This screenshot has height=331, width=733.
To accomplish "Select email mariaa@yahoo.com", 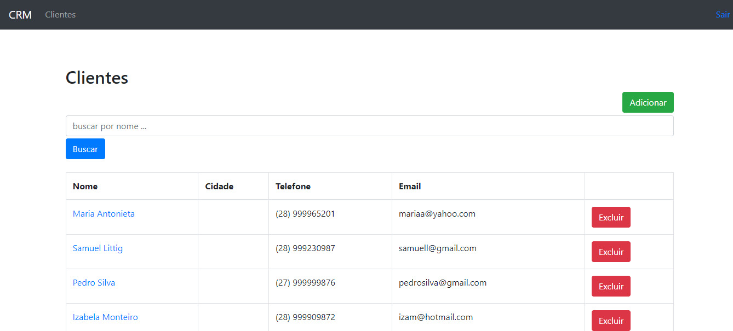I will pyautogui.click(x=437, y=214).
